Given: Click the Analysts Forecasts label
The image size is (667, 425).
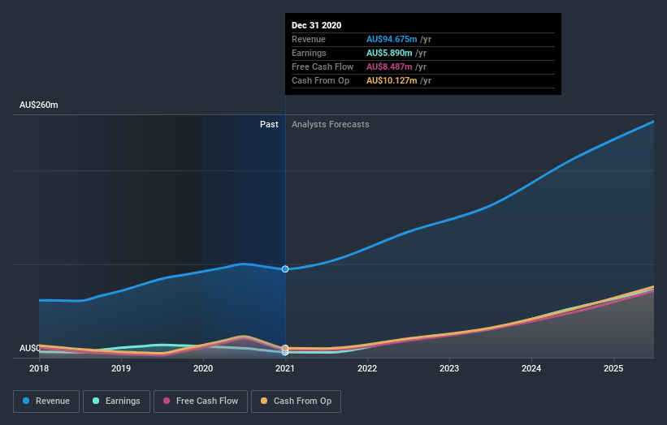Looking at the screenshot, I should [x=331, y=124].
